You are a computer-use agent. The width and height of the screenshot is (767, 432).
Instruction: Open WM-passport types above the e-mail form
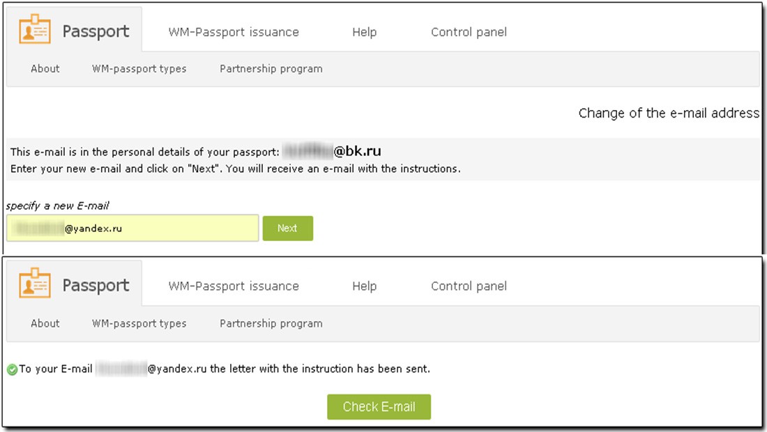tap(139, 69)
